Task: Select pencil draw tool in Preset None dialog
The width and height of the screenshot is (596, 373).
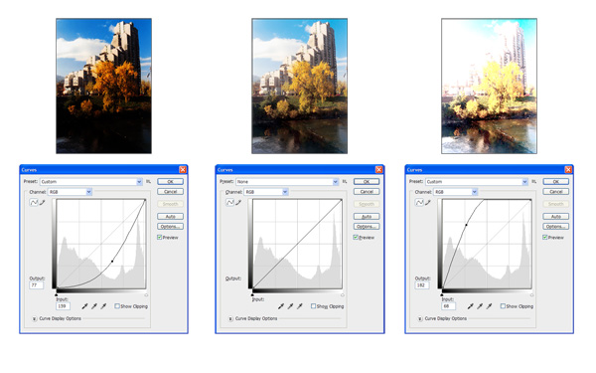Action: pyautogui.click(x=238, y=203)
